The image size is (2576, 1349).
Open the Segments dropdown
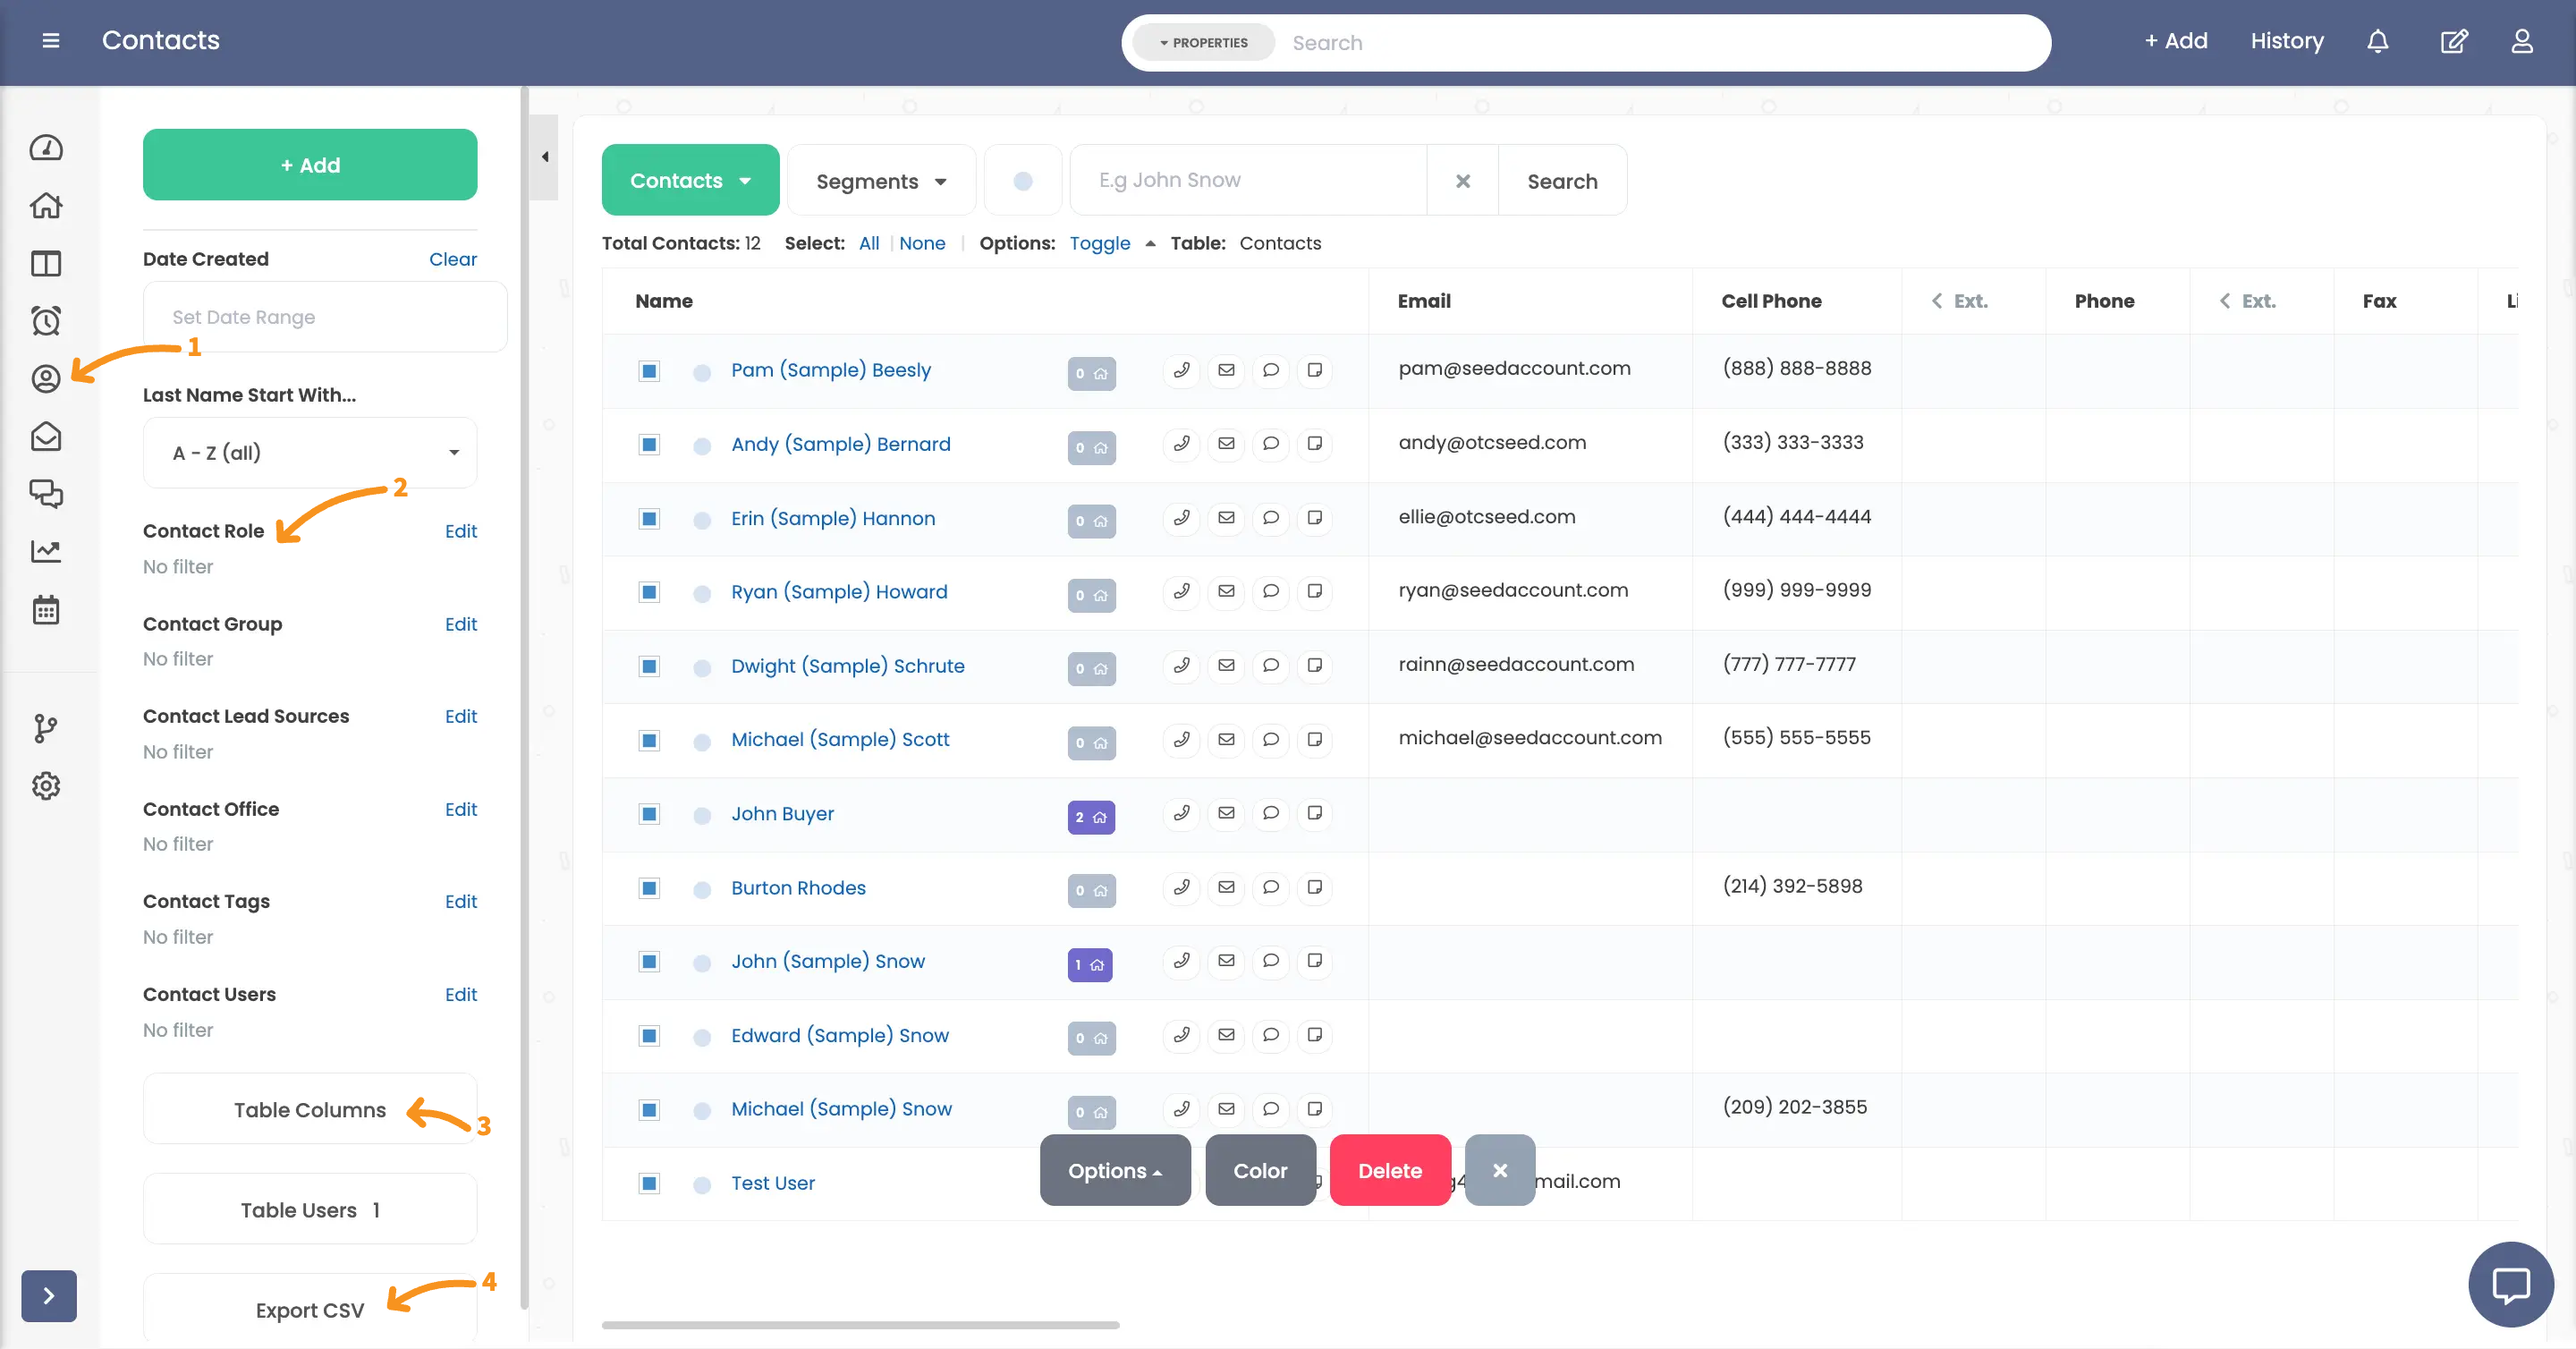point(880,181)
